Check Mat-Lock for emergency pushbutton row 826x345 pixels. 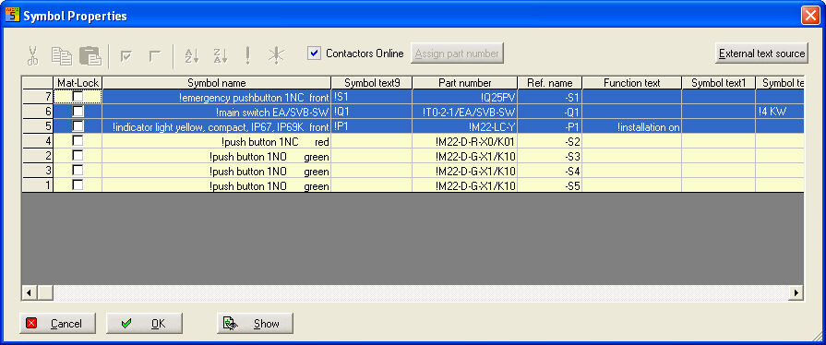pyautogui.click(x=78, y=96)
